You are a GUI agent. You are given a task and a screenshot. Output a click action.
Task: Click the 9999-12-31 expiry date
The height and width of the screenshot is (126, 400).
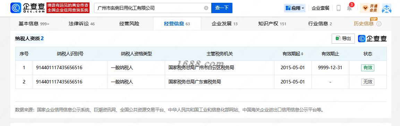click(330, 68)
